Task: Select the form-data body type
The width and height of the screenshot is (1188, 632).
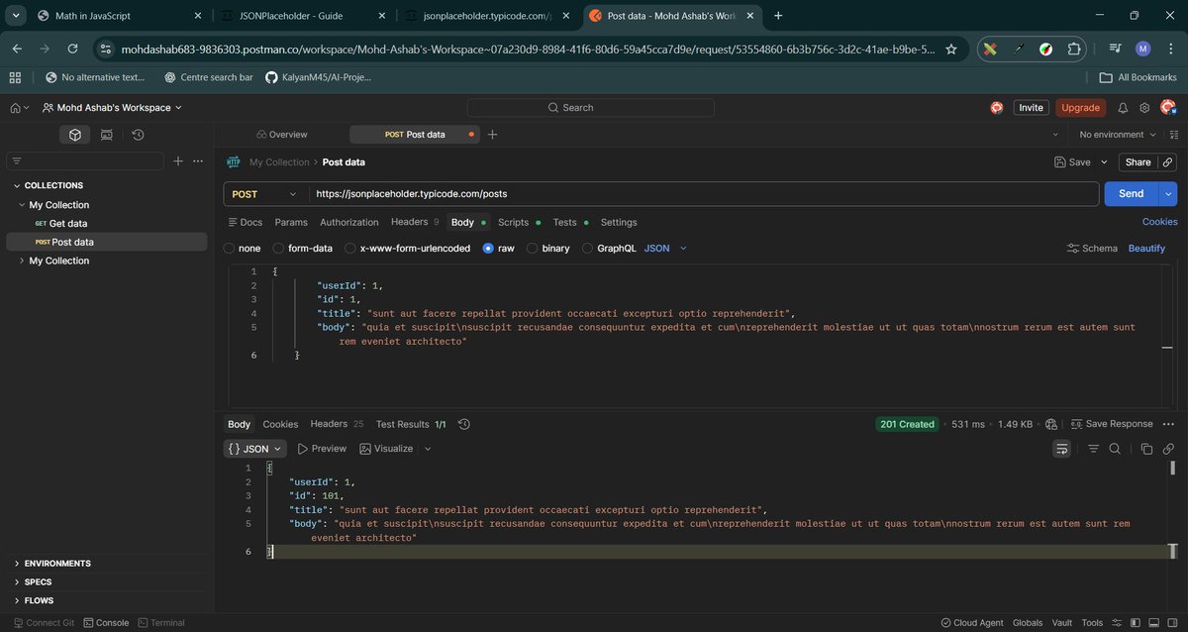Action: pos(279,249)
